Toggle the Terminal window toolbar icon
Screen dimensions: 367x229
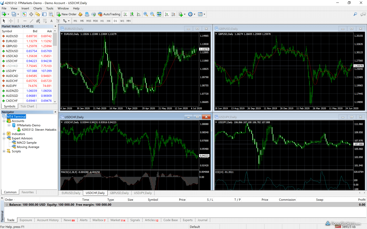44,14
